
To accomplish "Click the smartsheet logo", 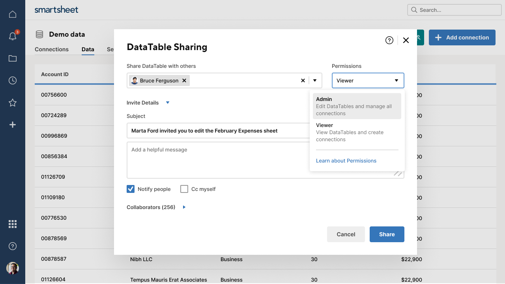I will coord(56,9).
